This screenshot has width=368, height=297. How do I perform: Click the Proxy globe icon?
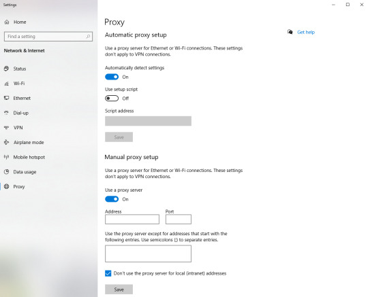7,186
